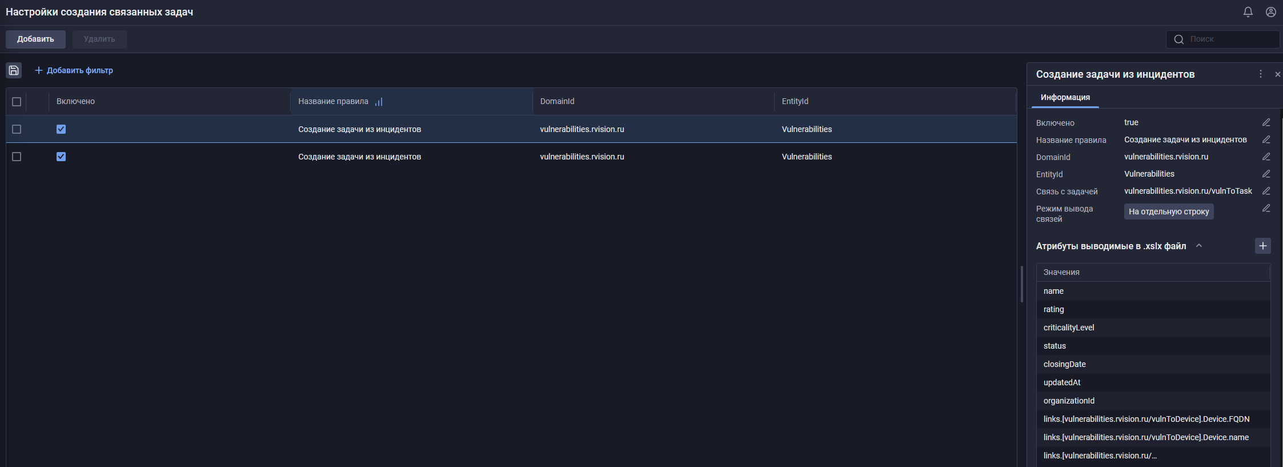
Task: Click the pencil icon for Название правила
Action: 1266,139
